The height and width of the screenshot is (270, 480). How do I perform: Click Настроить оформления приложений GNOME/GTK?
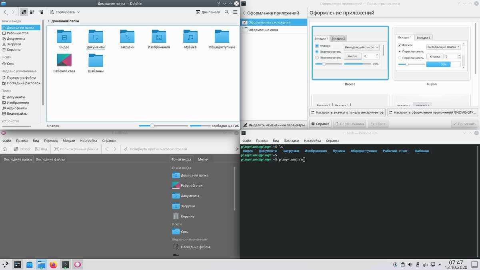pyautogui.click(x=433, y=112)
